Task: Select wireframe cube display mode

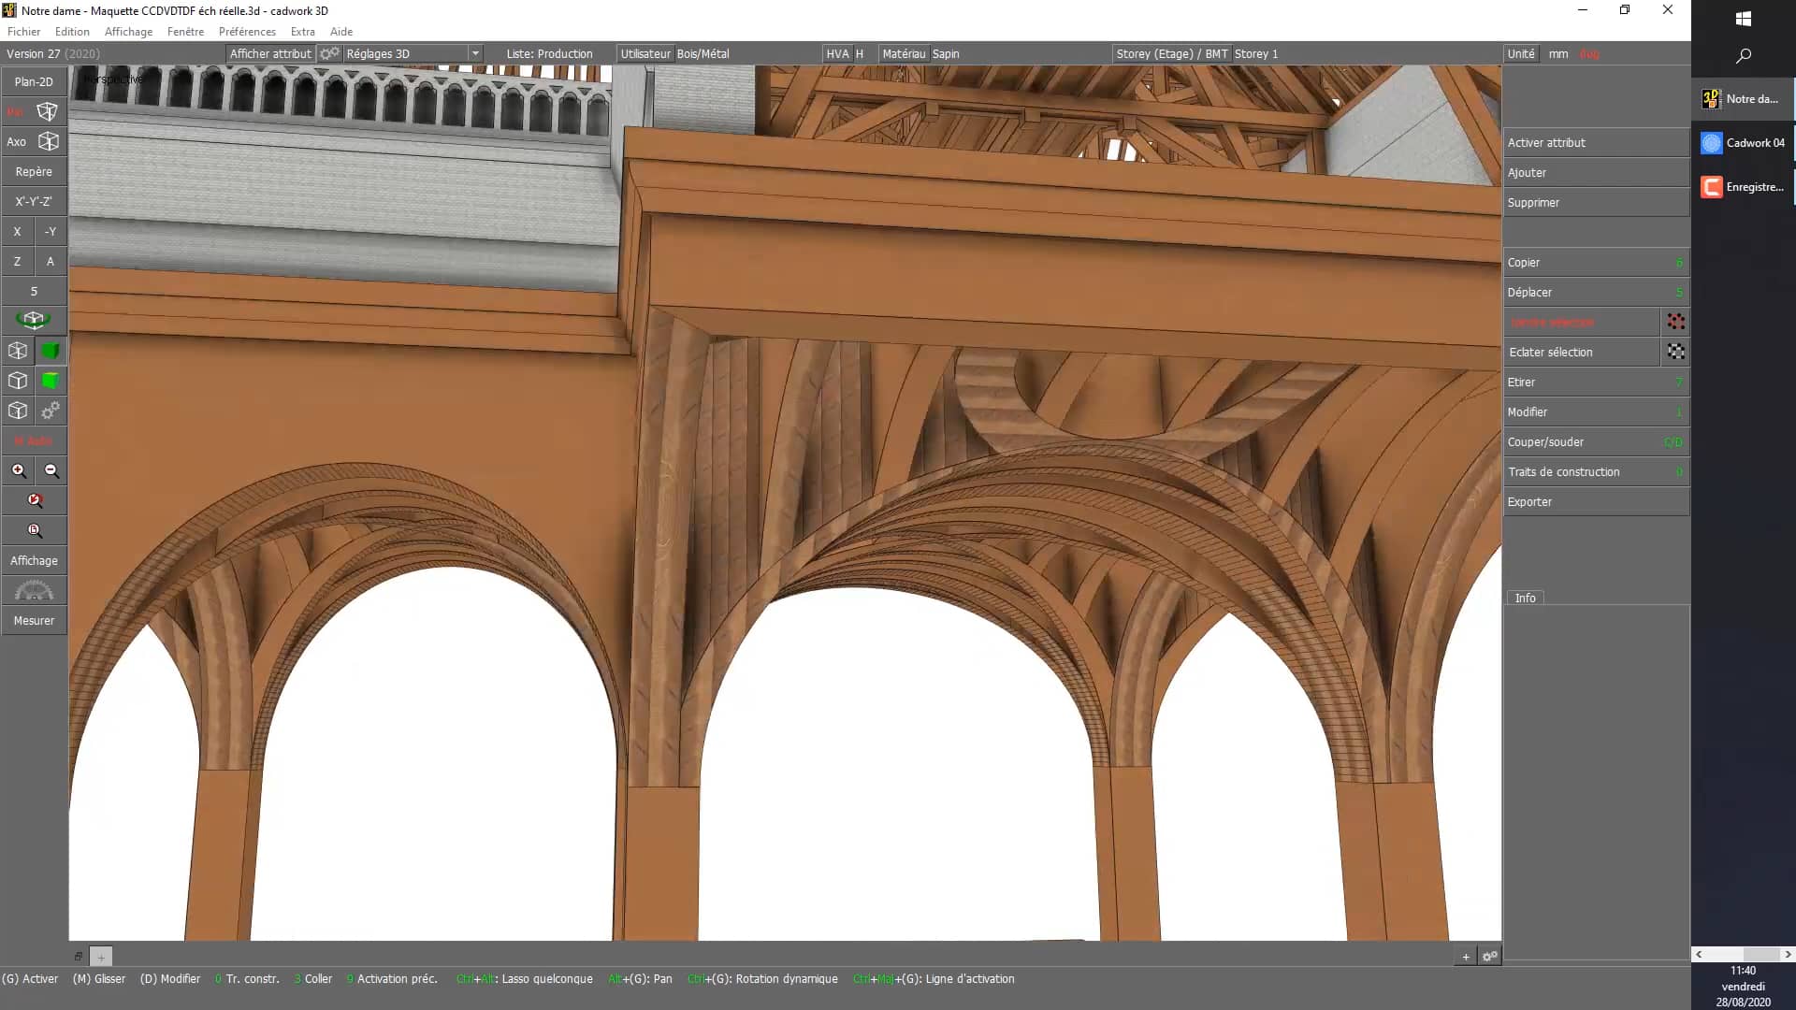Action: [18, 351]
